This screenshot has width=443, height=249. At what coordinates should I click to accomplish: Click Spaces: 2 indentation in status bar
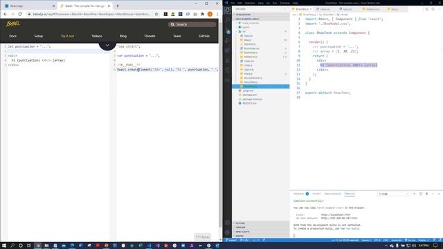(x=366, y=240)
